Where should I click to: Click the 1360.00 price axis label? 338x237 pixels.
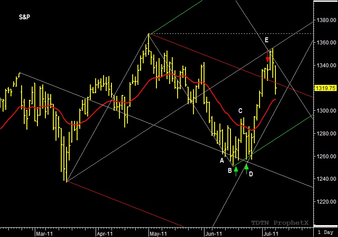point(326,43)
